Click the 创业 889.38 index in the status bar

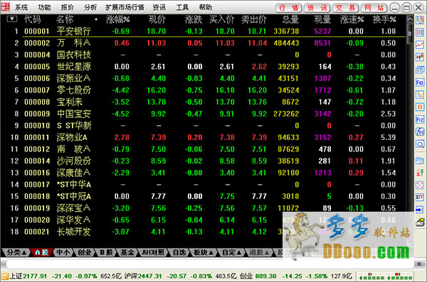(258, 276)
